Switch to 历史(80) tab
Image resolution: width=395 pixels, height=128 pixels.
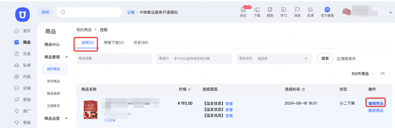(x=141, y=43)
